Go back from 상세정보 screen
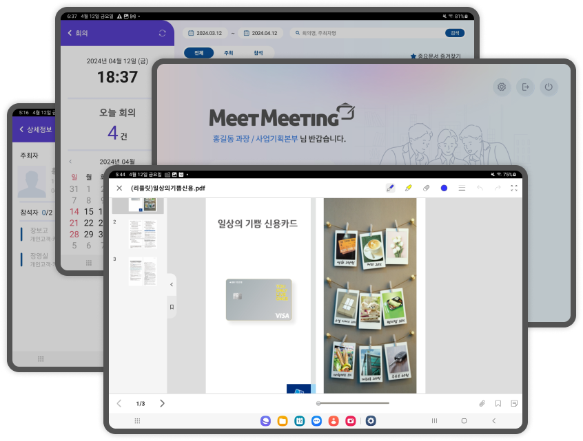The height and width of the screenshot is (441, 583). pos(21,129)
